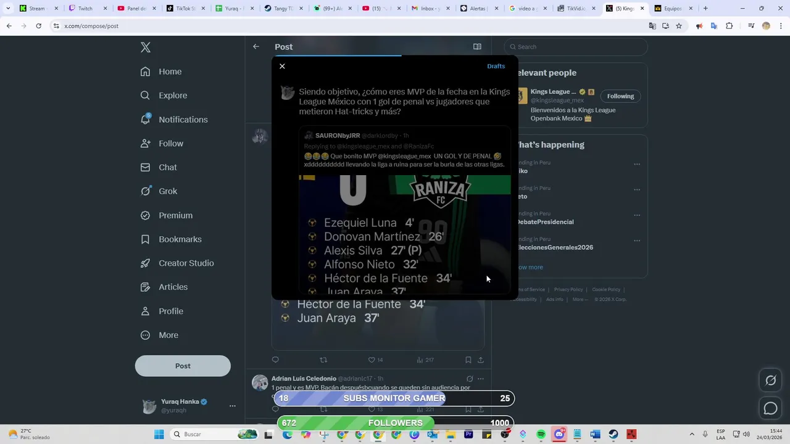Like the post showing 14 likes

(x=375, y=360)
